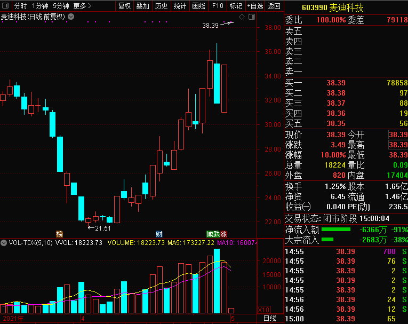Open the 更多 time period menu

click(82, 6)
